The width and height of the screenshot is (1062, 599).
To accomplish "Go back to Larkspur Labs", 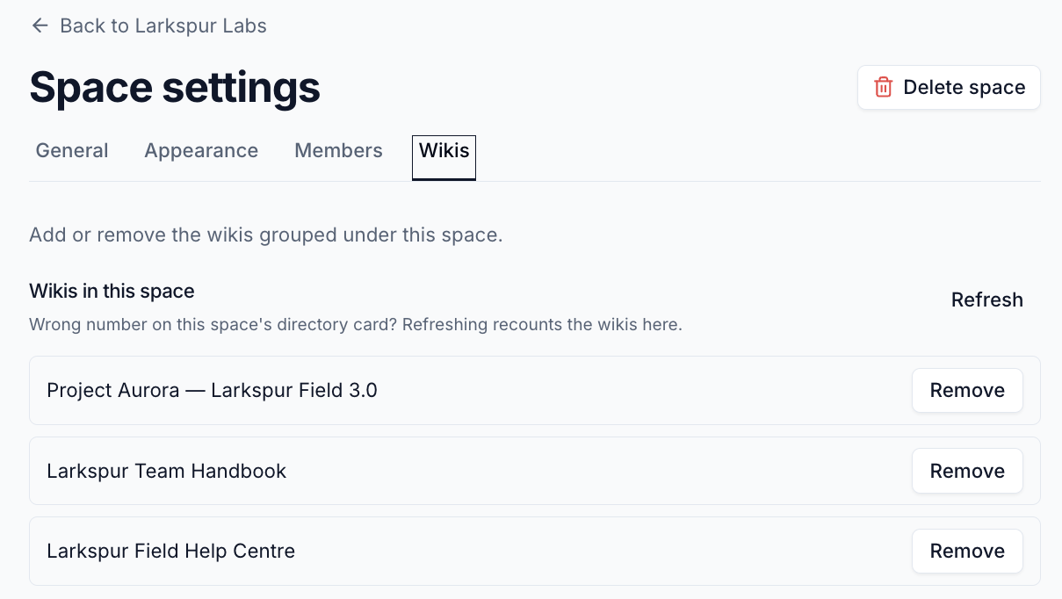I will point(148,25).
